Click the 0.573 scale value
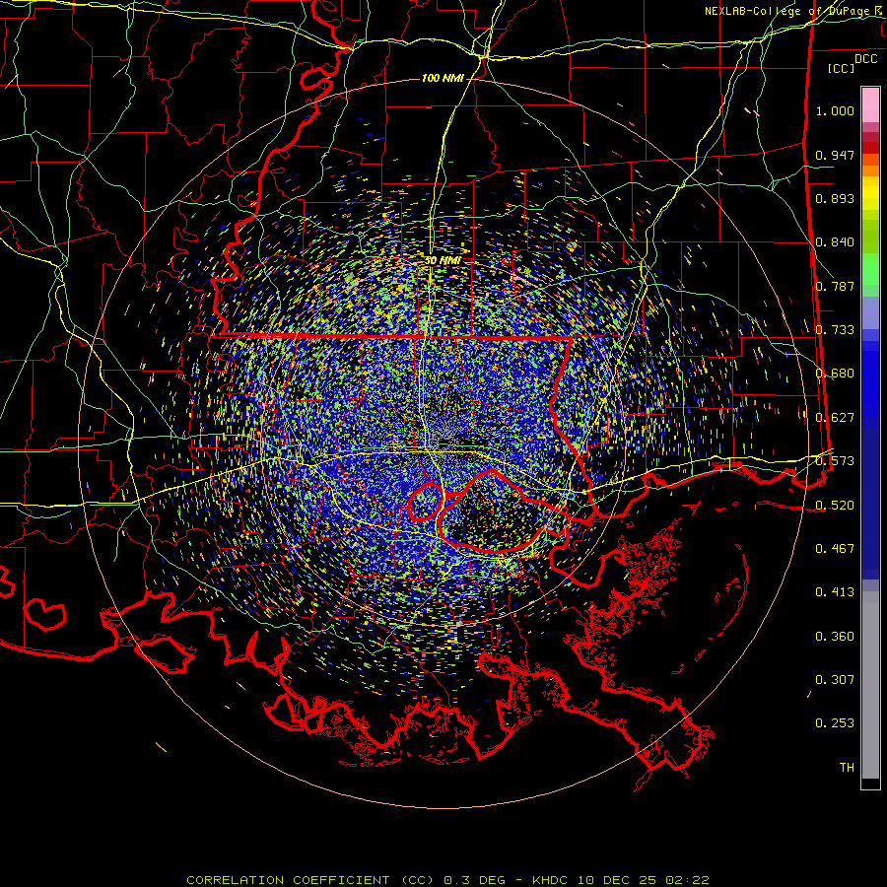887x887 pixels. pyautogui.click(x=835, y=461)
